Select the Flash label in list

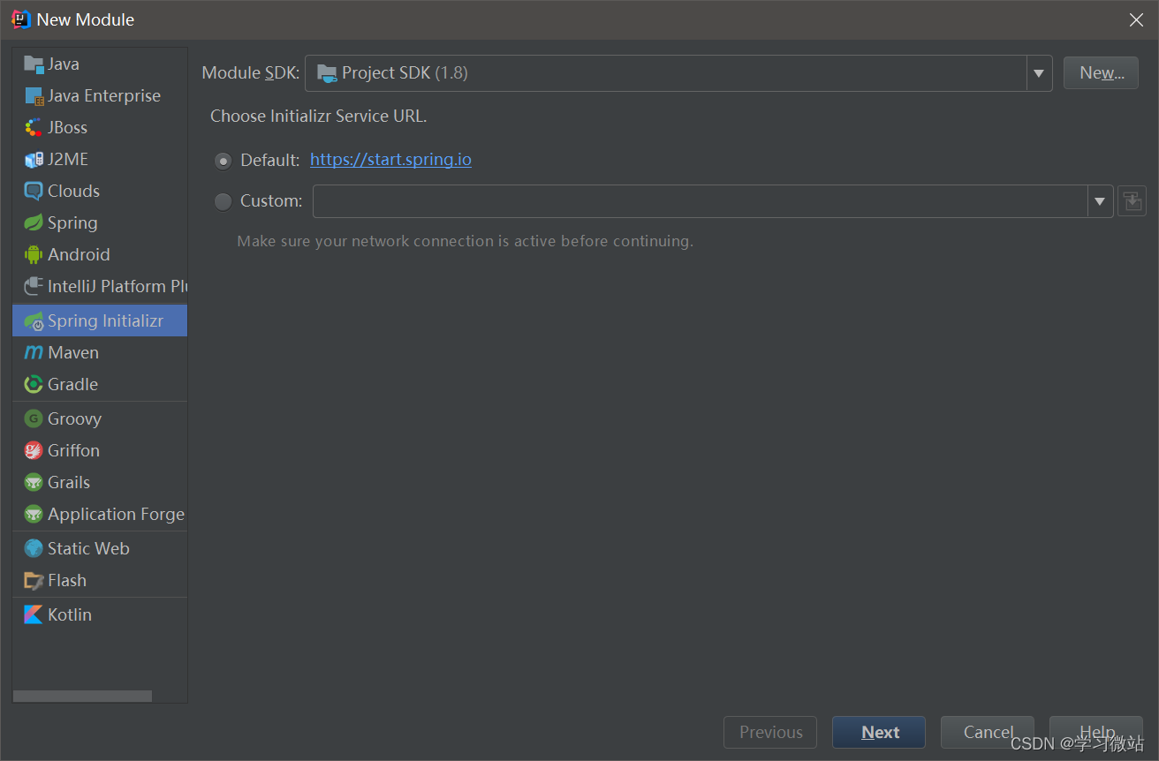pyautogui.click(x=67, y=580)
